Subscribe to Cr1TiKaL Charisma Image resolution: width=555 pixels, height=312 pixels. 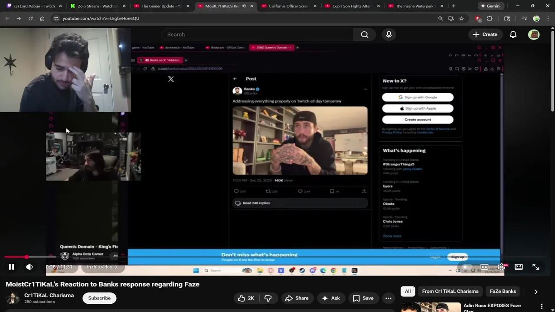(99, 298)
